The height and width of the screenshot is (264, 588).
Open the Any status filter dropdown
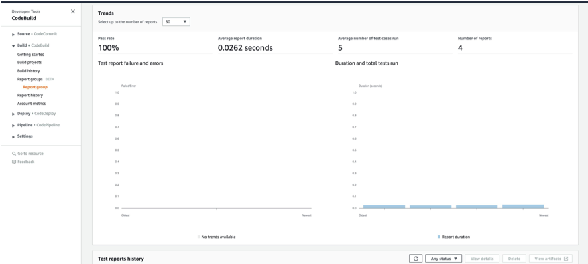tap(444, 259)
